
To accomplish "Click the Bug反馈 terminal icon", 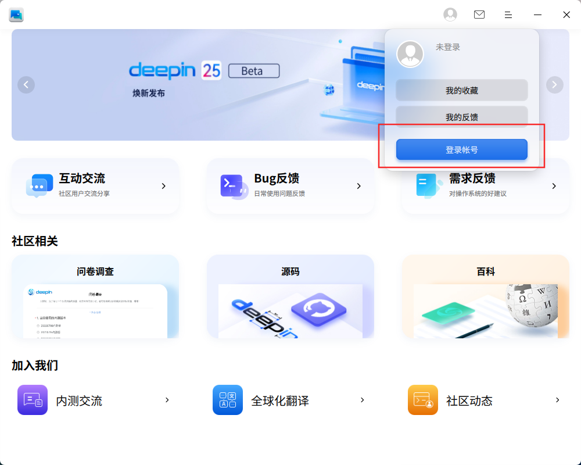I will 234,187.
